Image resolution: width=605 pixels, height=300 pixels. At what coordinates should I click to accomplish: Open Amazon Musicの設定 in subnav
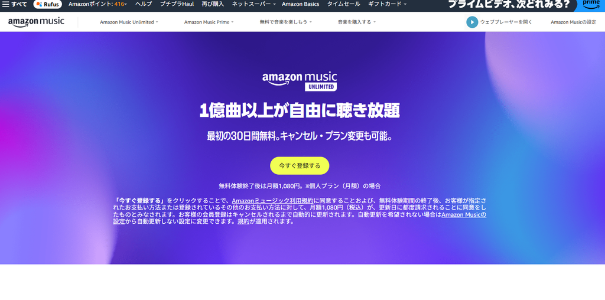pyautogui.click(x=573, y=22)
